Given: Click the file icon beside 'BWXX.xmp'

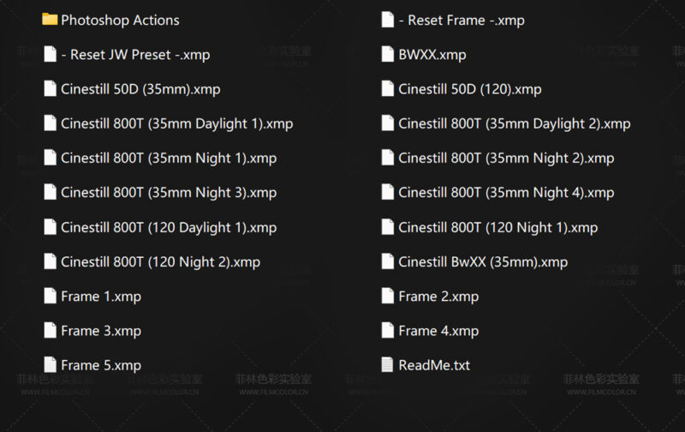Looking at the screenshot, I should click(x=388, y=54).
